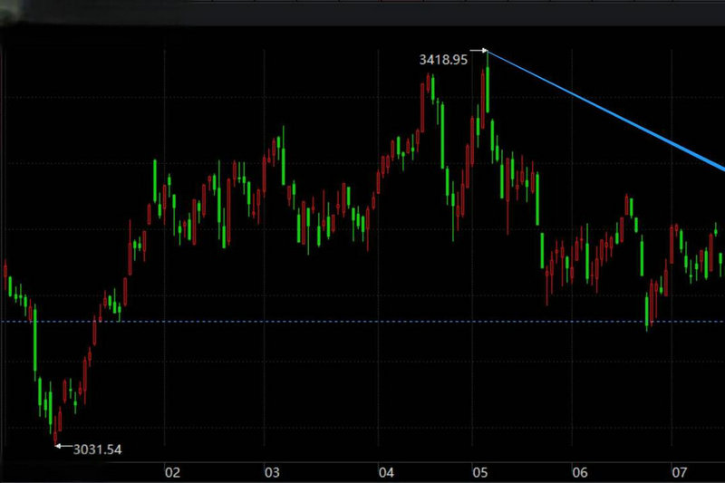Click the dark toolbar strip above the chart
725x483 pixels.
362,13
